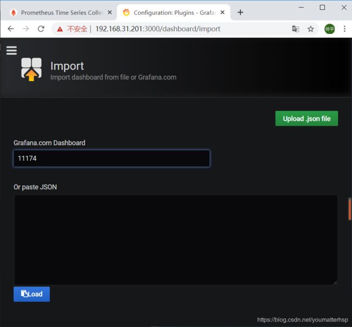Reload the current page
Image resolution: width=352 pixels, height=327 pixels.
[41, 29]
